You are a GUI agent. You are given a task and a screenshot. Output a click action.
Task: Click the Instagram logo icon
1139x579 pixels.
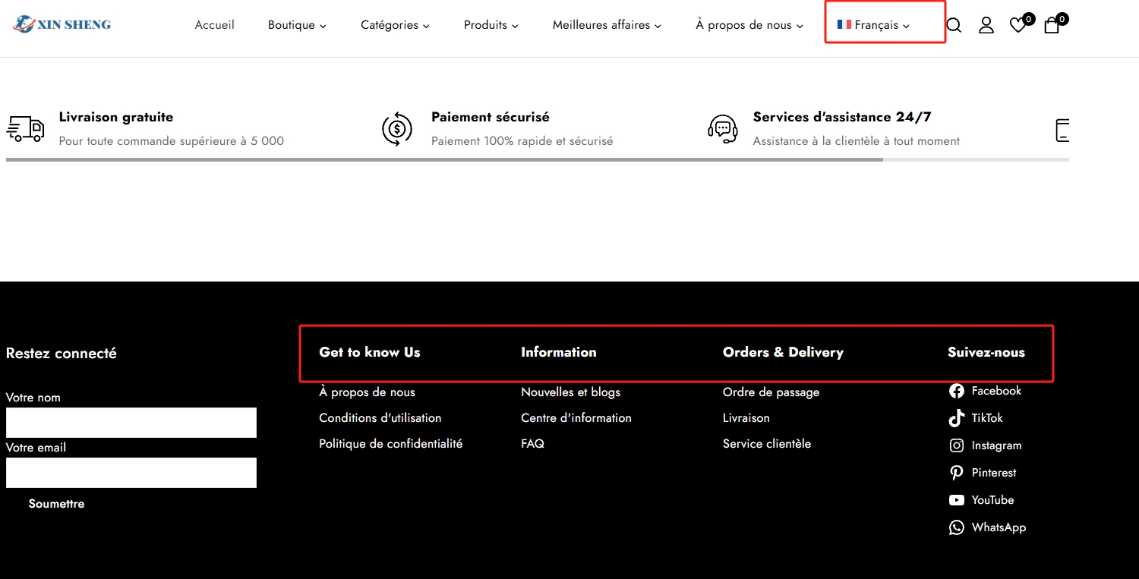[x=957, y=445]
